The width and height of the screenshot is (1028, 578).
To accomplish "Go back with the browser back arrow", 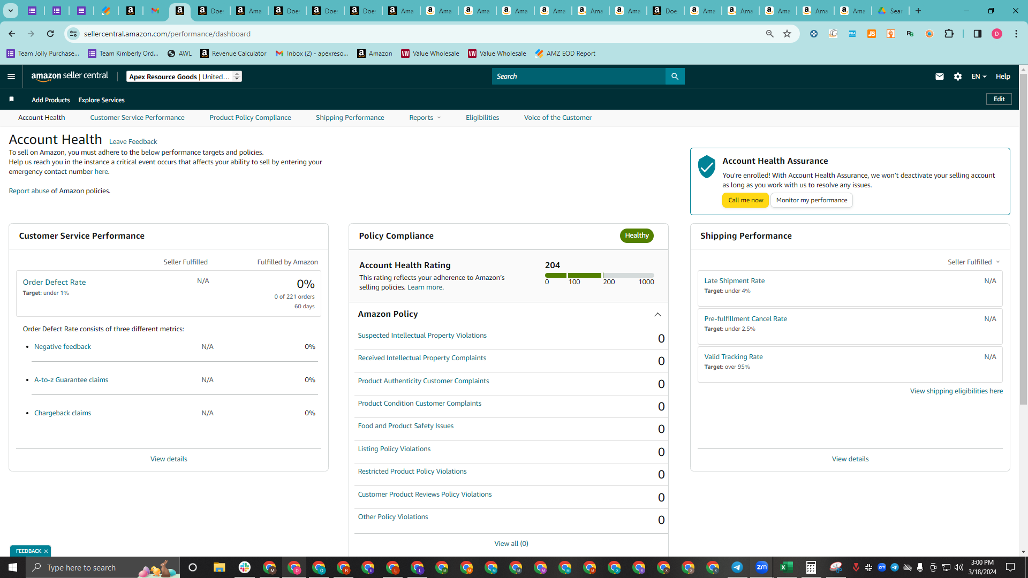I will 12,34.
